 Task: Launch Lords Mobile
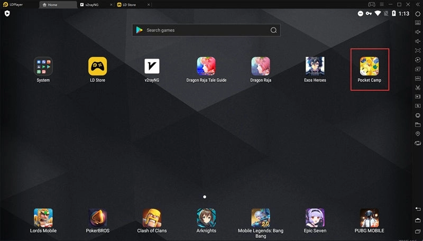click(x=43, y=217)
